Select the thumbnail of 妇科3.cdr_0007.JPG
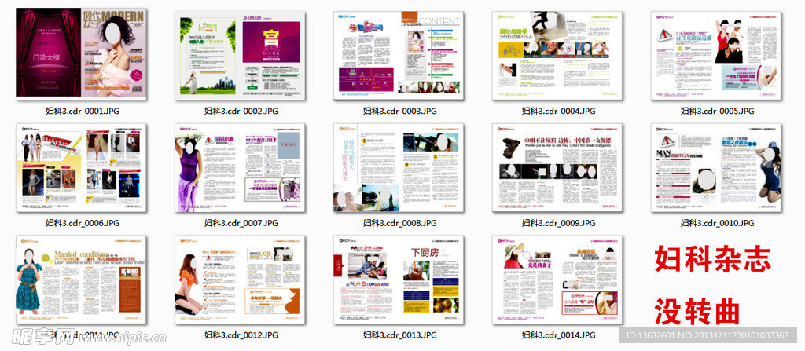 coord(240,167)
